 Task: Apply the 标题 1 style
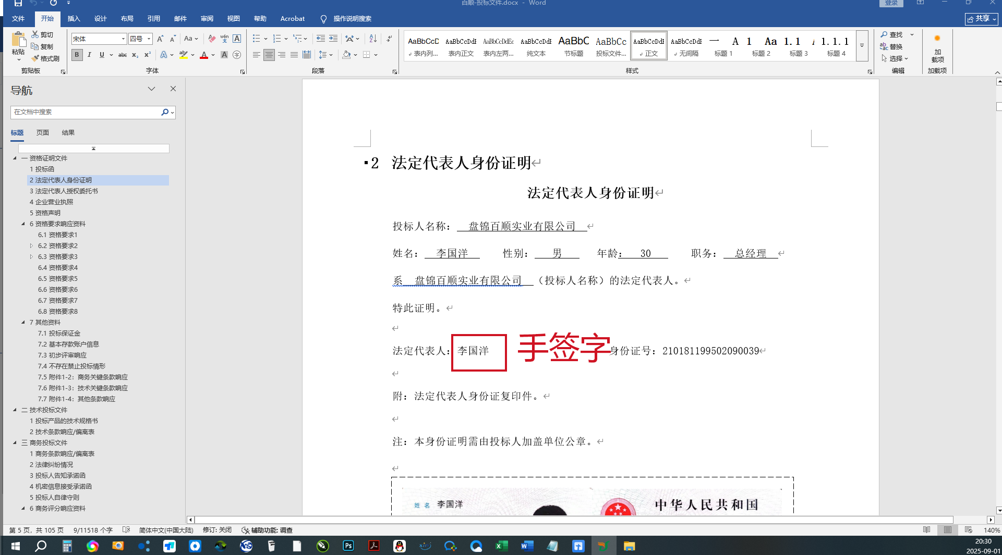[723, 46]
